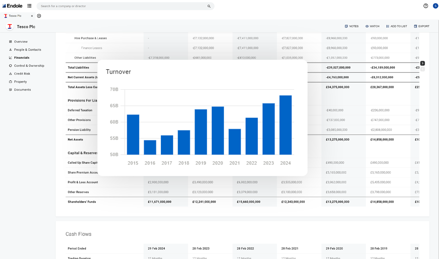Click the Finance Leases row label
439x259 pixels.
coord(92,48)
